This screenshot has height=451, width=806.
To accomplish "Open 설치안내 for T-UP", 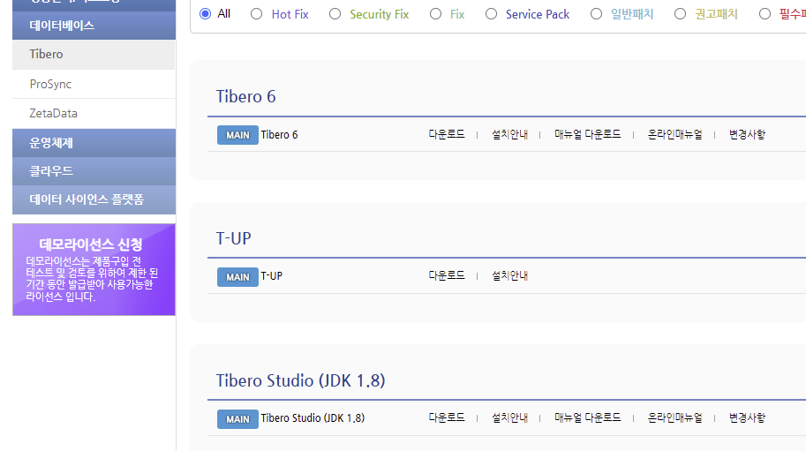I will pos(509,276).
